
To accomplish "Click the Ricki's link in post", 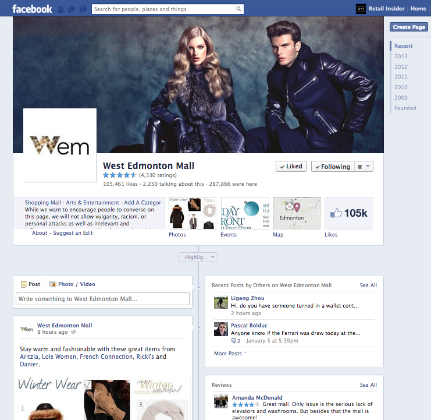I will pos(145,357).
